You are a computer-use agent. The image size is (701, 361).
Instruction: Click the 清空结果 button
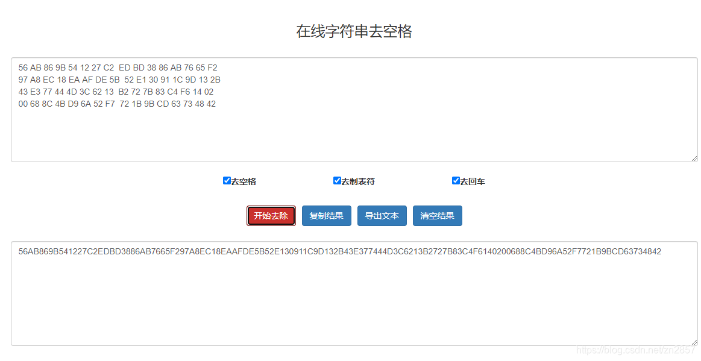437,216
